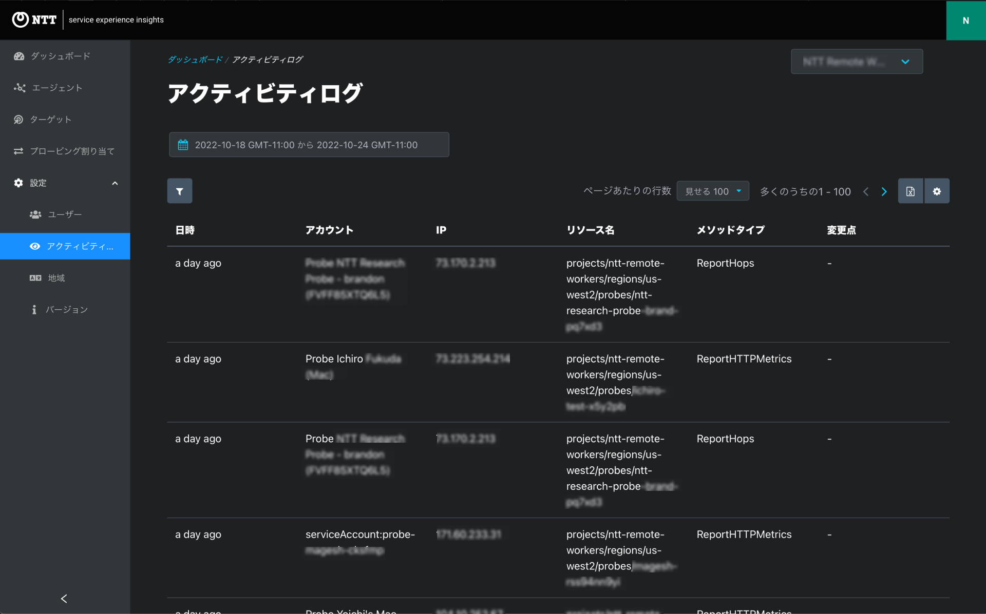Image resolution: width=986 pixels, height=614 pixels.
Task: Click agent network icon in sidebar
Action: [20, 88]
